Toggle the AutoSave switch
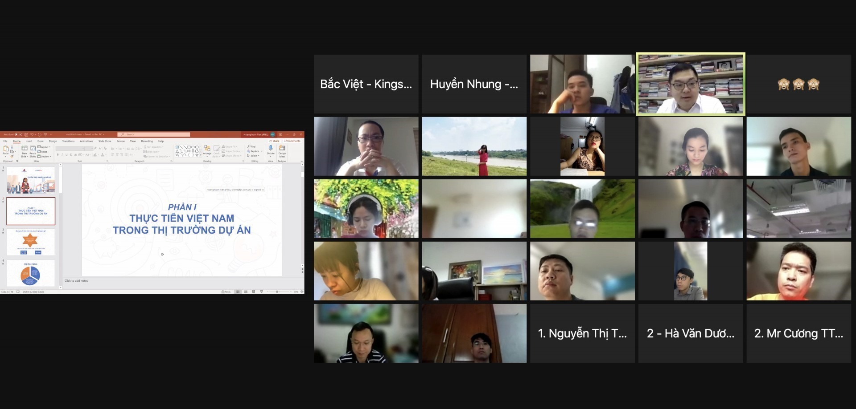The width and height of the screenshot is (856, 409). 18,134
